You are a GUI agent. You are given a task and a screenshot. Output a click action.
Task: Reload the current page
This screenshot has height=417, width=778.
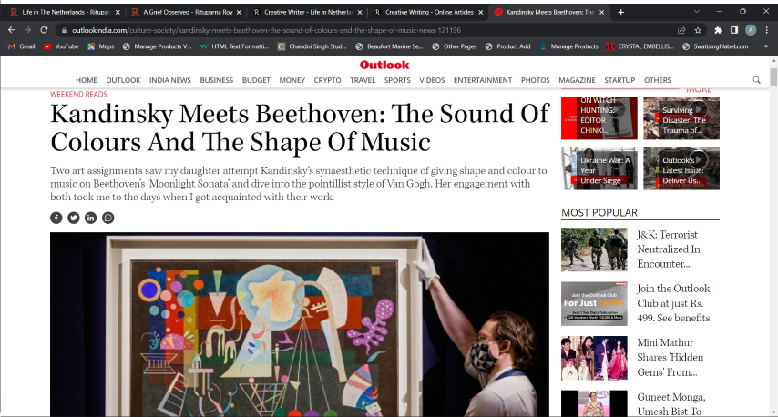[x=44, y=30]
